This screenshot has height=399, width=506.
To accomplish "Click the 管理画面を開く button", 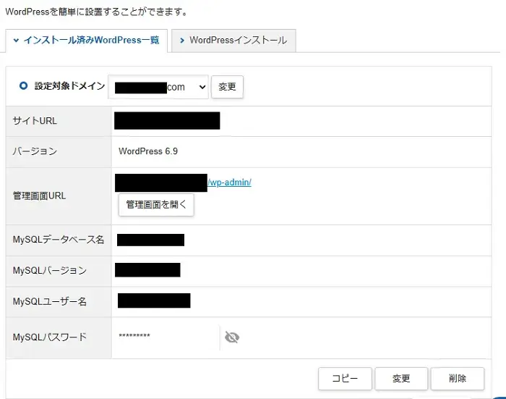I will [156, 205].
